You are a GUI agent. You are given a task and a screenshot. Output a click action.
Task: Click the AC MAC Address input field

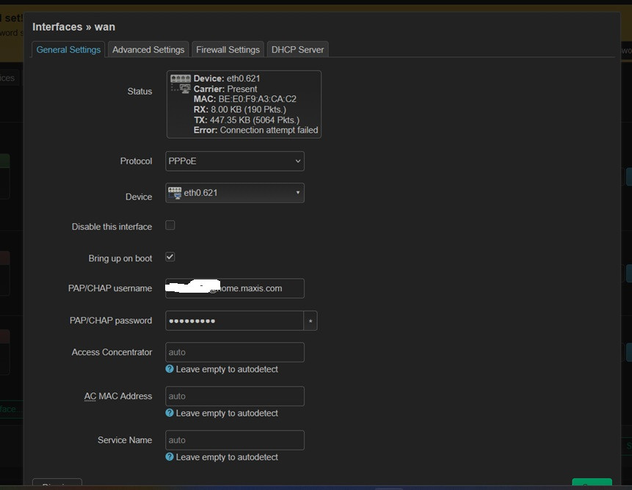pyautogui.click(x=235, y=396)
